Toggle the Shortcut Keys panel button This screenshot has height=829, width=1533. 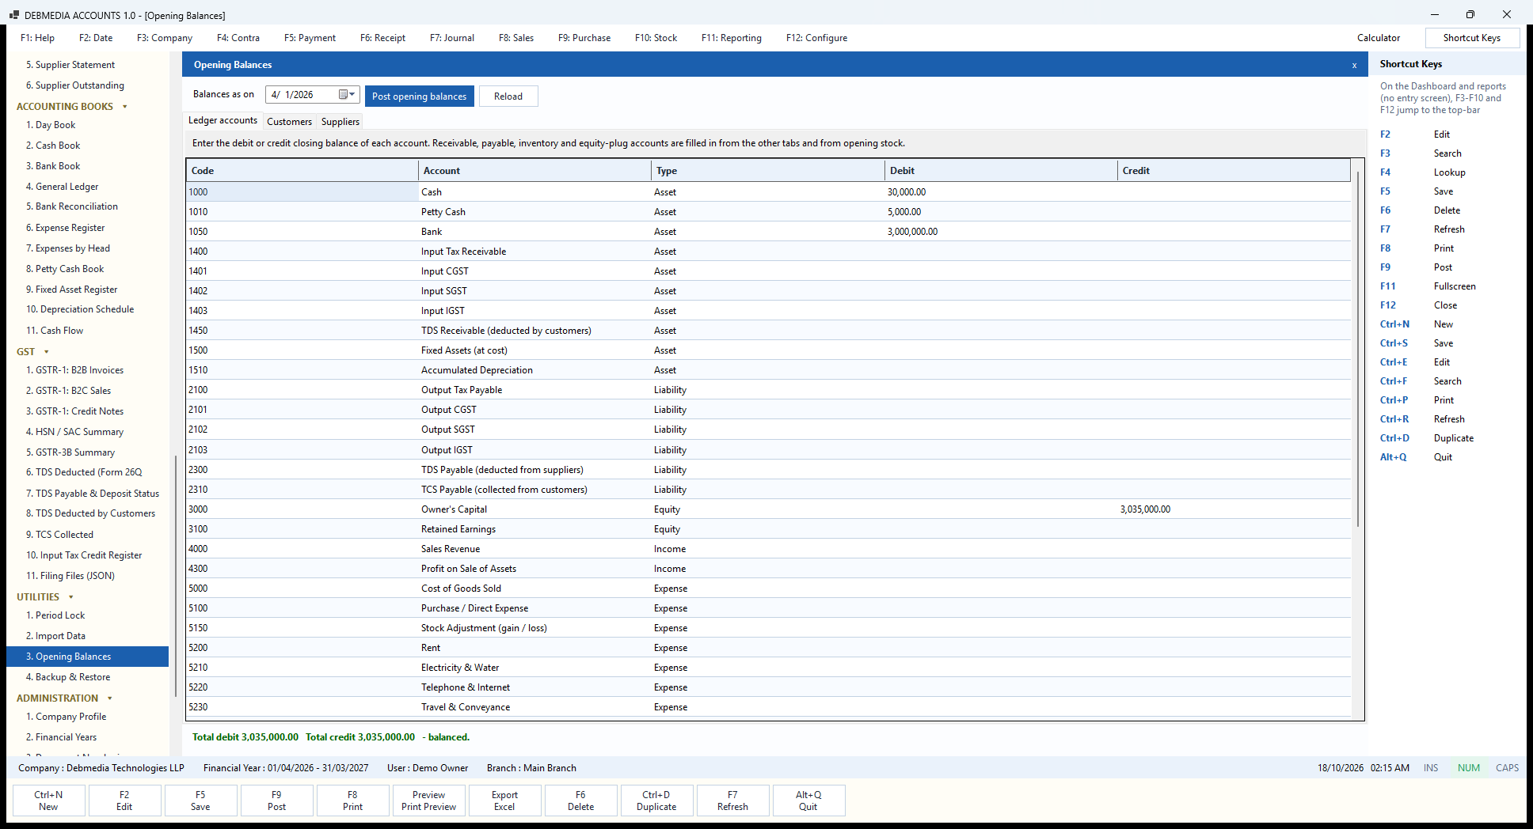[1472, 38]
